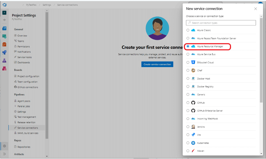Click the settings sidebar scrollbar thumb
The width and height of the screenshot is (266, 159).
pyautogui.click(x=47, y=75)
